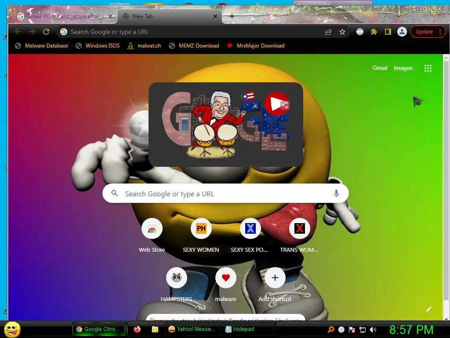Click the striped round extension icon
This screenshot has width=450, height=338.
point(359,32)
